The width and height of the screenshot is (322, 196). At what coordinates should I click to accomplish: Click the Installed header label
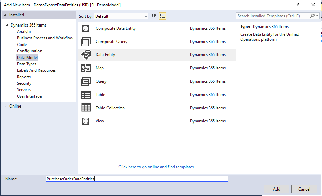point(16,15)
